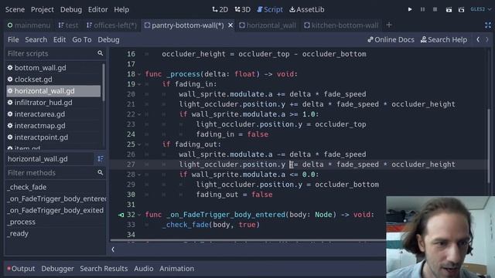This screenshot has width=495, height=278.
Task: Switch to the mainmenu scene tab
Action: 29,25
